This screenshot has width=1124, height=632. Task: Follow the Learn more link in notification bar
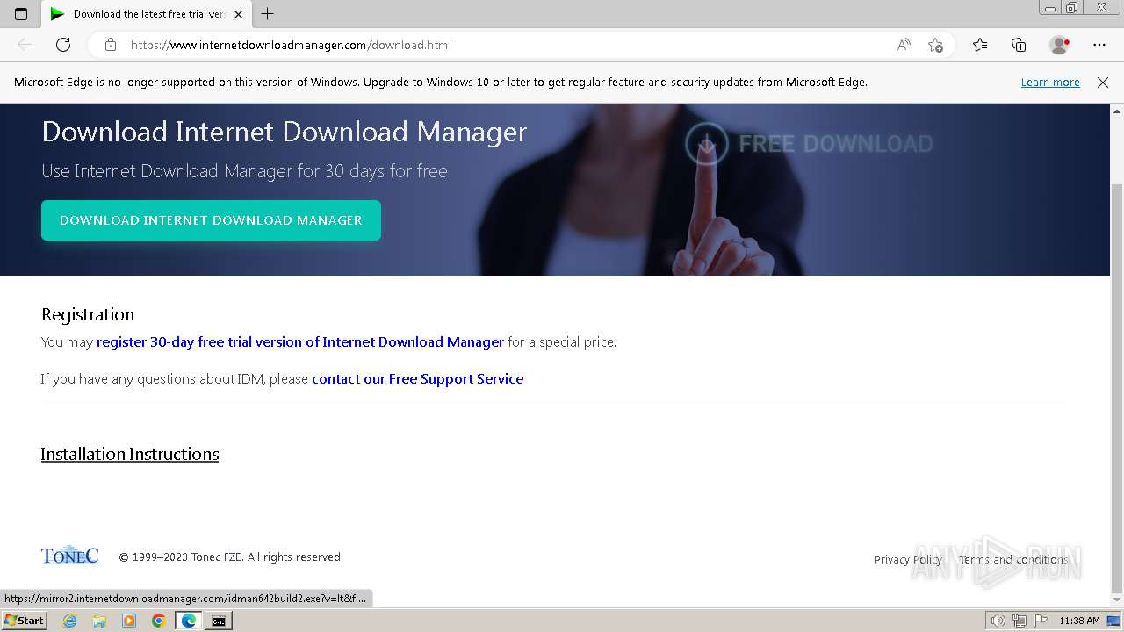pos(1050,82)
